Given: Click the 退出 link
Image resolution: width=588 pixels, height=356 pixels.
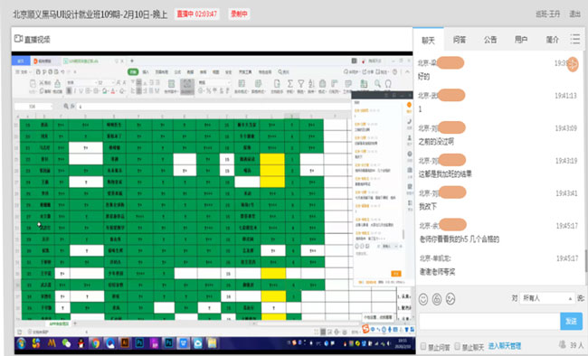Looking at the screenshot, I should 574,14.
